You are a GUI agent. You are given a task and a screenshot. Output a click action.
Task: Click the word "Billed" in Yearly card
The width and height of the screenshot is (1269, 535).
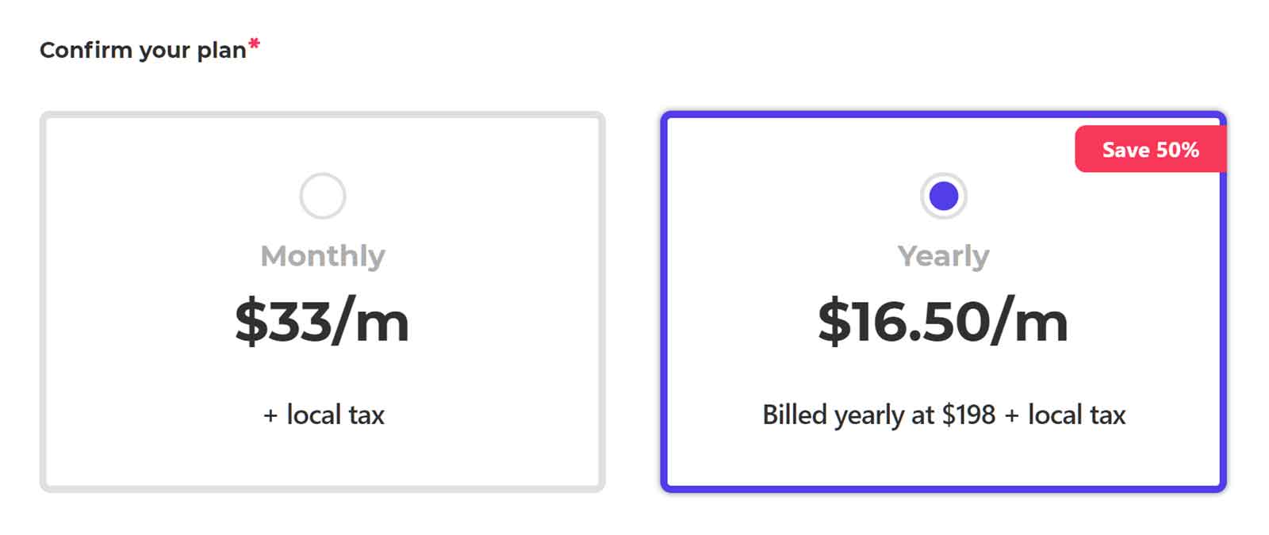pyautogui.click(x=794, y=415)
